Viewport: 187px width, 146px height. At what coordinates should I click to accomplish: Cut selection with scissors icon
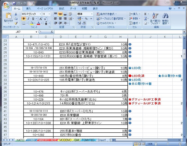coord(16,14)
